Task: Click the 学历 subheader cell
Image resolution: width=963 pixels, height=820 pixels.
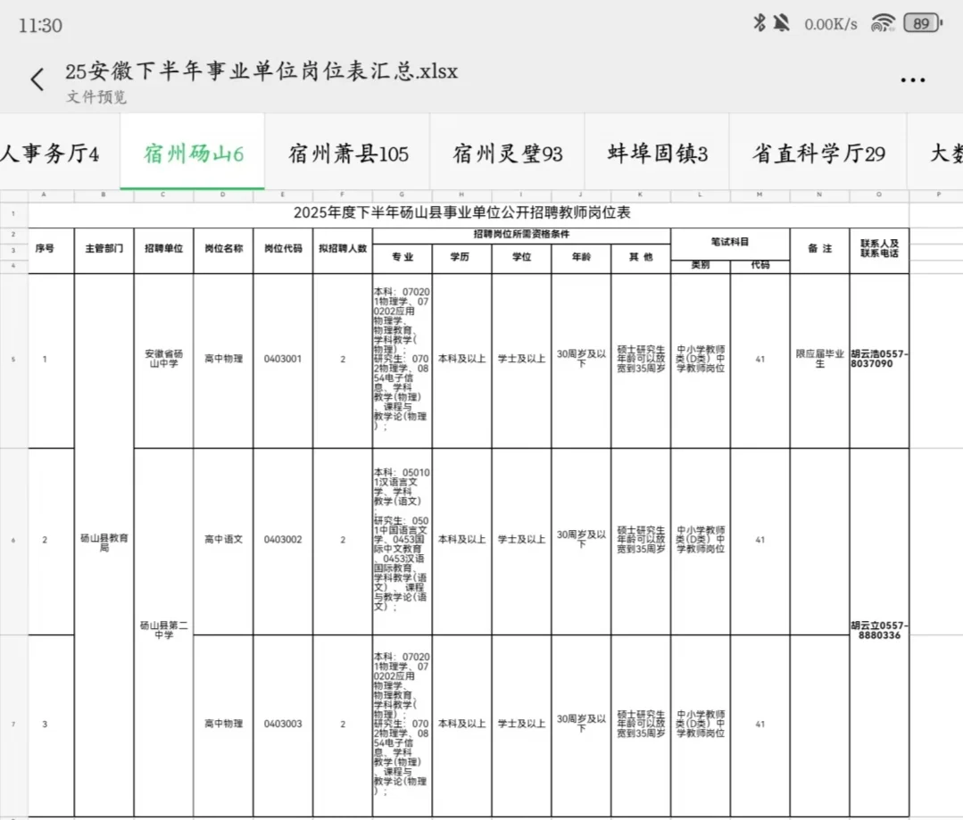Action: pyautogui.click(x=460, y=257)
